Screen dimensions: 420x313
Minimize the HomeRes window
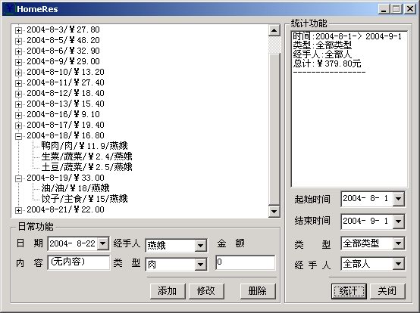pyautogui.click(x=384, y=9)
